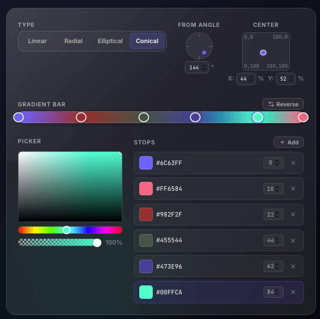This screenshot has width=320, height=319.
Task: Select the purple stop handle on gradient bar
Action: 18,118
